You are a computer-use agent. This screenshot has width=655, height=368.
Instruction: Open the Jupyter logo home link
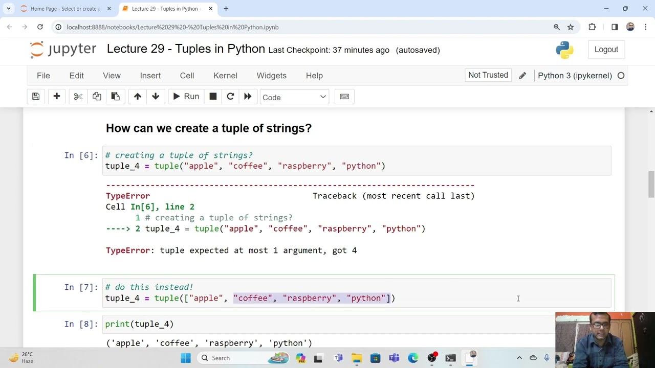click(x=63, y=49)
